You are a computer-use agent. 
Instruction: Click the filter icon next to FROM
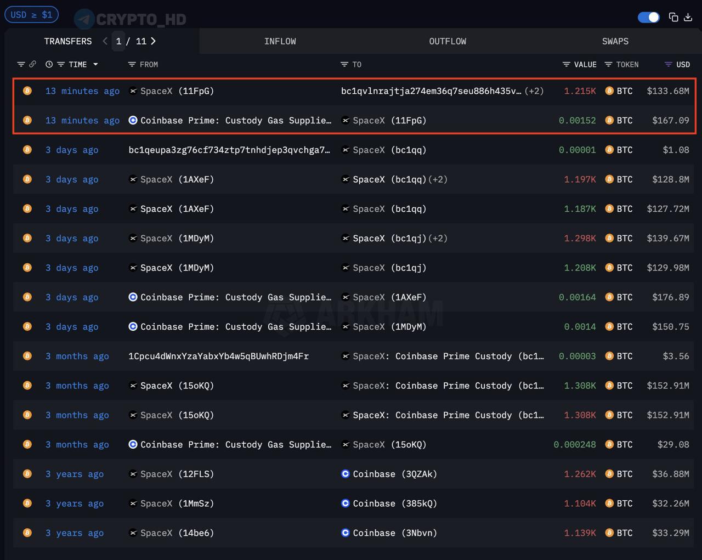pyautogui.click(x=132, y=64)
